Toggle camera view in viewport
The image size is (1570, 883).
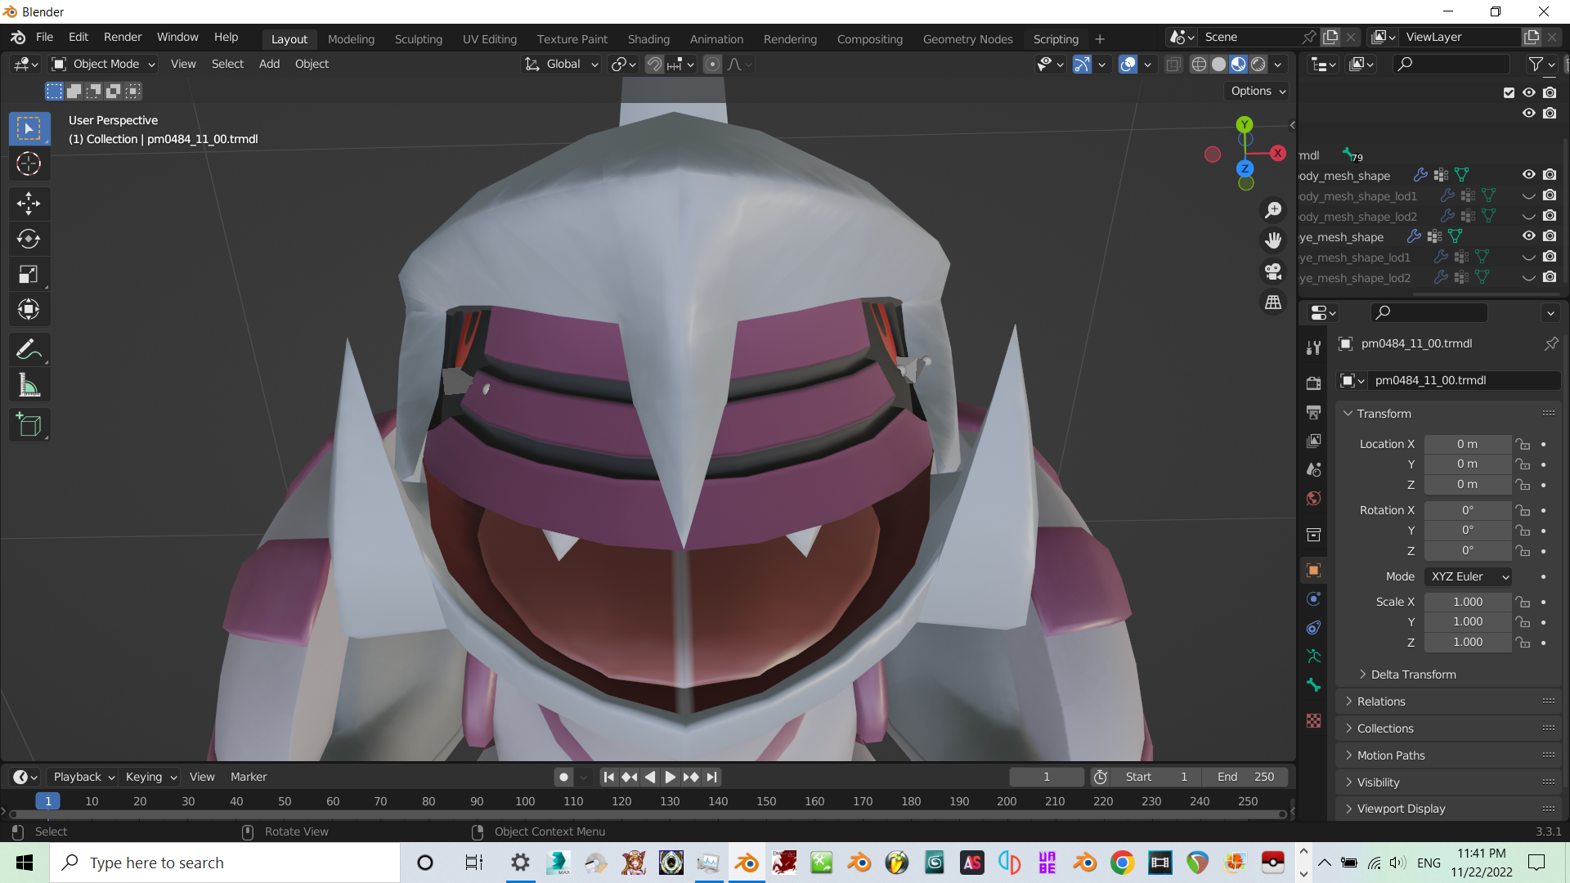coord(1273,271)
